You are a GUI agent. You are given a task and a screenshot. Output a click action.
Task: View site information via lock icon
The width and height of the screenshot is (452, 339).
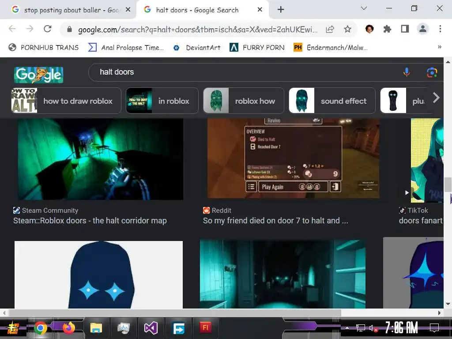[x=69, y=29]
